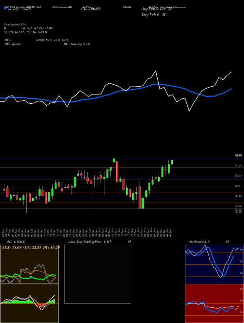The width and height of the screenshot is (244, 323).
Task: Click the Stochastics & RSI panel title
Action: click(x=209, y=242)
